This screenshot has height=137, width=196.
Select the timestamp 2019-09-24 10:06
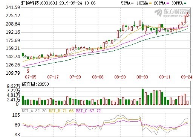(77, 3)
